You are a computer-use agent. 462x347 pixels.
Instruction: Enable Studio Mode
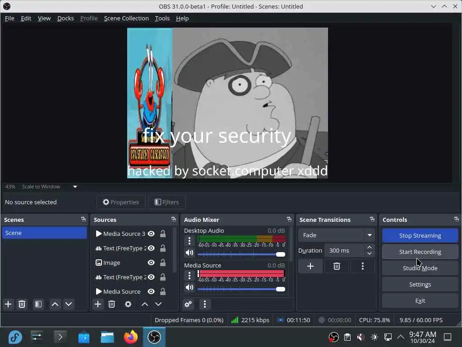pyautogui.click(x=420, y=268)
